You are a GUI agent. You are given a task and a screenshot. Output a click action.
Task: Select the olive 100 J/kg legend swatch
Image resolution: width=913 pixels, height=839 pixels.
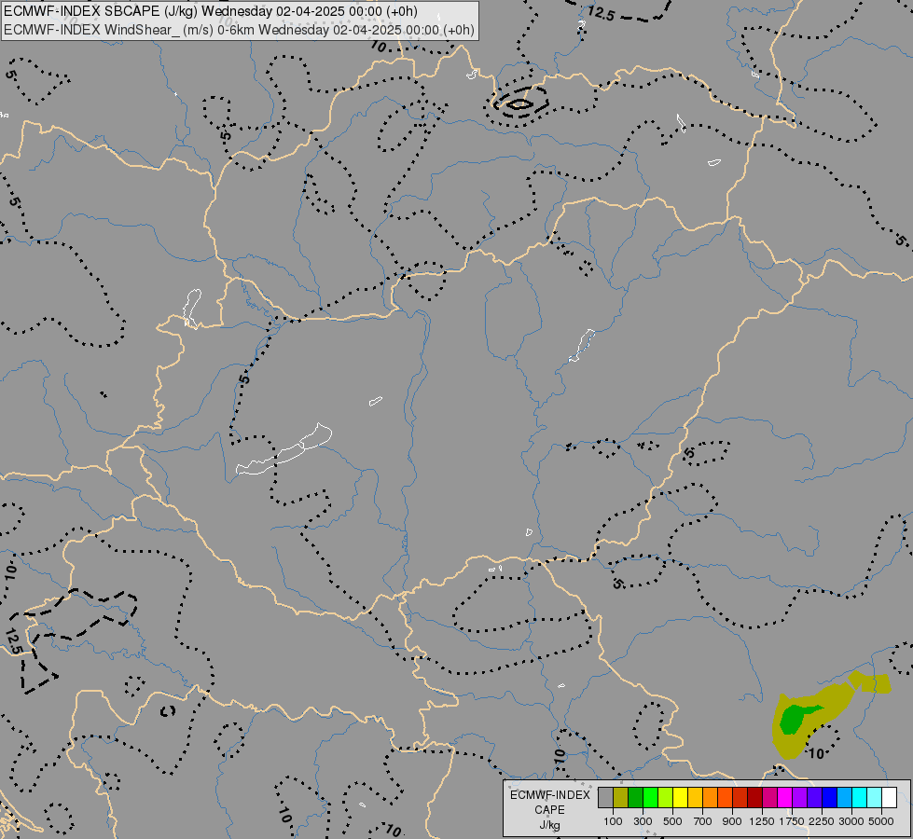pos(621,797)
